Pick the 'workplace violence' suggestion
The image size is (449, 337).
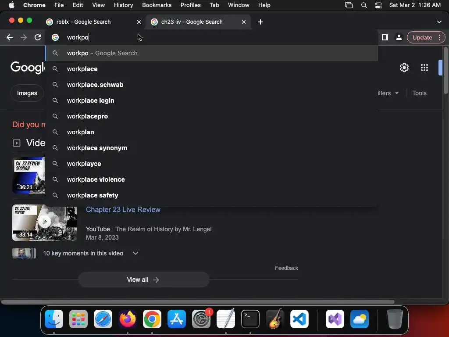tap(212, 179)
